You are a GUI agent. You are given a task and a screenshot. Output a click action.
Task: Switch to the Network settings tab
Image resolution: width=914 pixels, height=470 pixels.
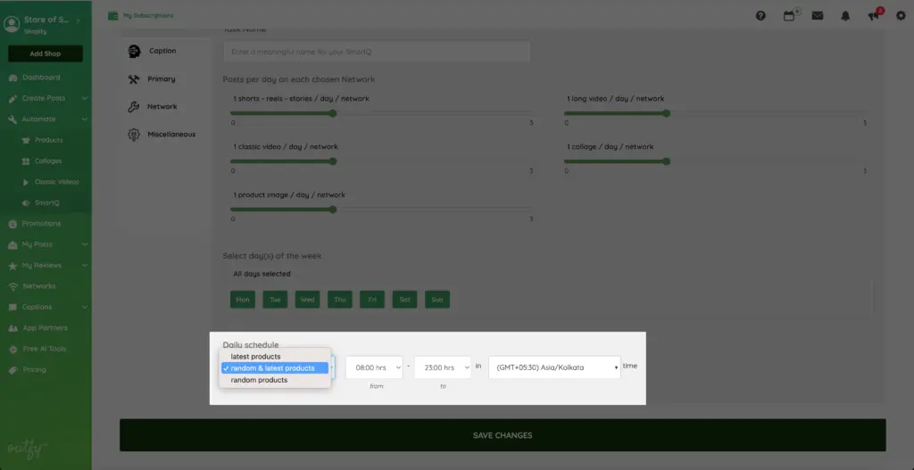click(162, 107)
